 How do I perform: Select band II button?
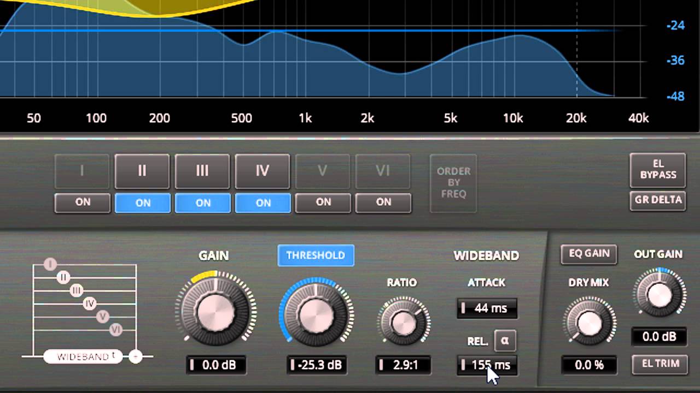[x=142, y=171]
